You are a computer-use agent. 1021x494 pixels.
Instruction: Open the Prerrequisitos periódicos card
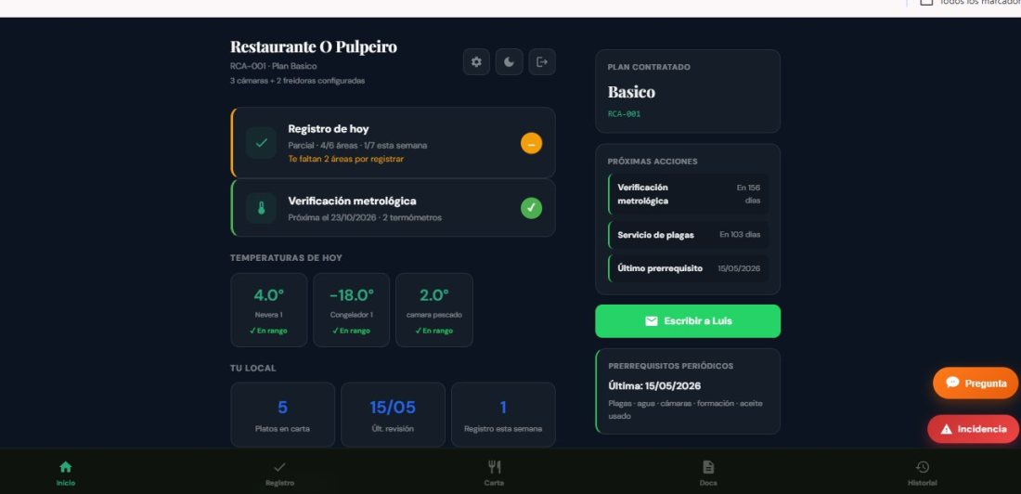pos(688,391)
